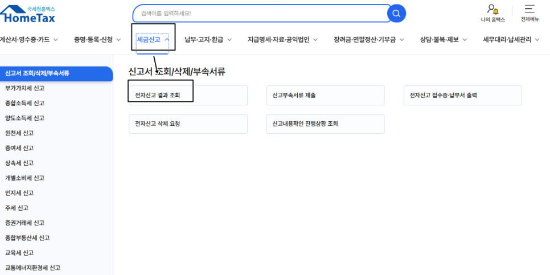This screenshot has width=550, height=275.
Task: Select 부가가치세 신고 in sidebar
Action: click(x=24, y=88)
